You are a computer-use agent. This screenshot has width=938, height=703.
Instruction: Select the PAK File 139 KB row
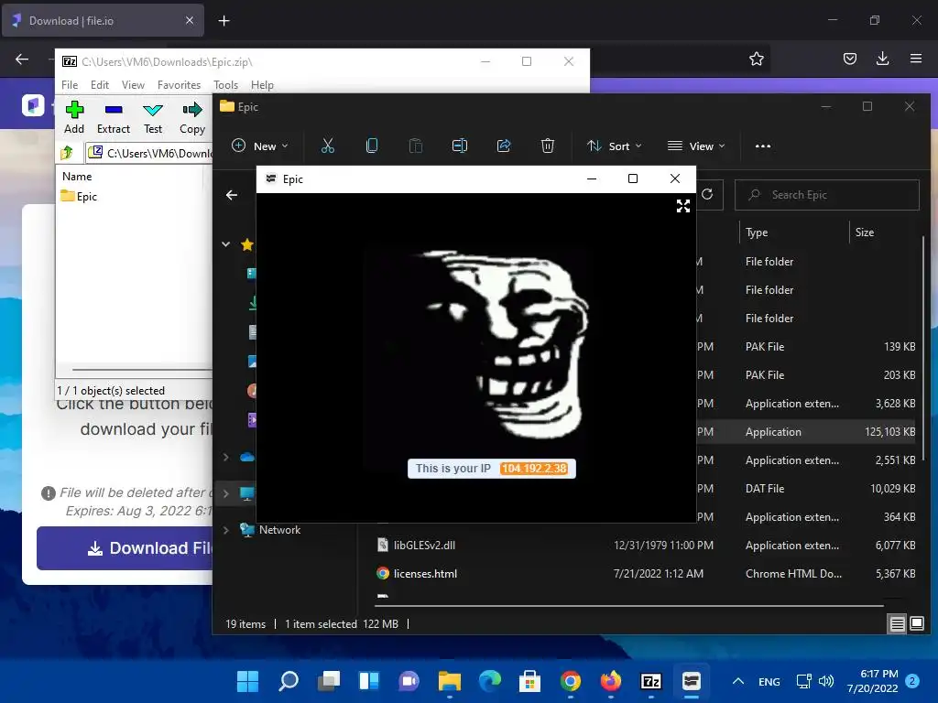808,347
